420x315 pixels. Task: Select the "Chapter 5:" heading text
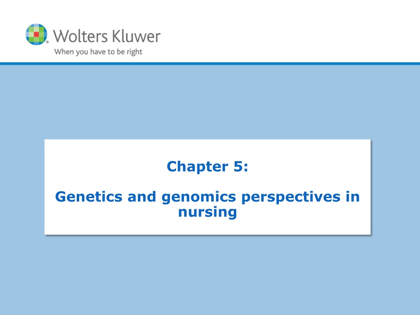(208, 167)
